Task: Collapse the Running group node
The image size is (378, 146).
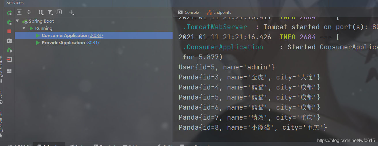Action: point(24,28)
